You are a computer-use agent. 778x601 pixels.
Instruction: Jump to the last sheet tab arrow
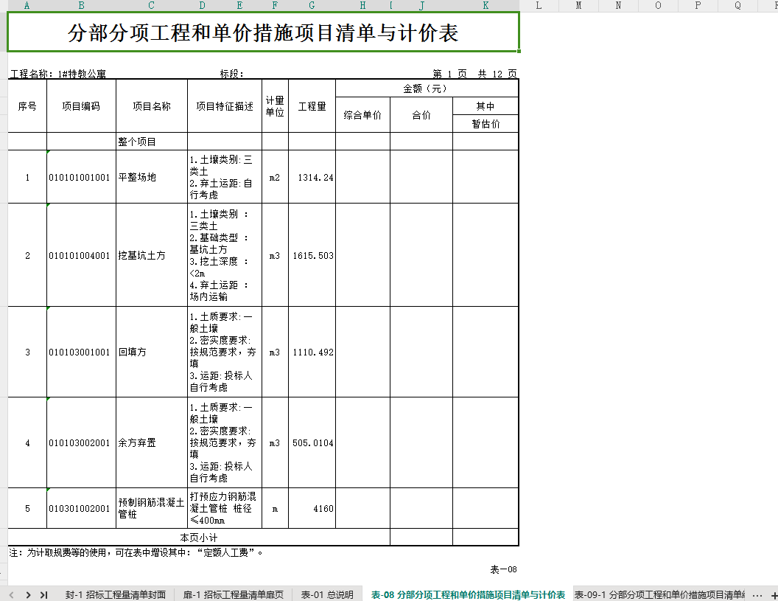(x=44, y=594)
